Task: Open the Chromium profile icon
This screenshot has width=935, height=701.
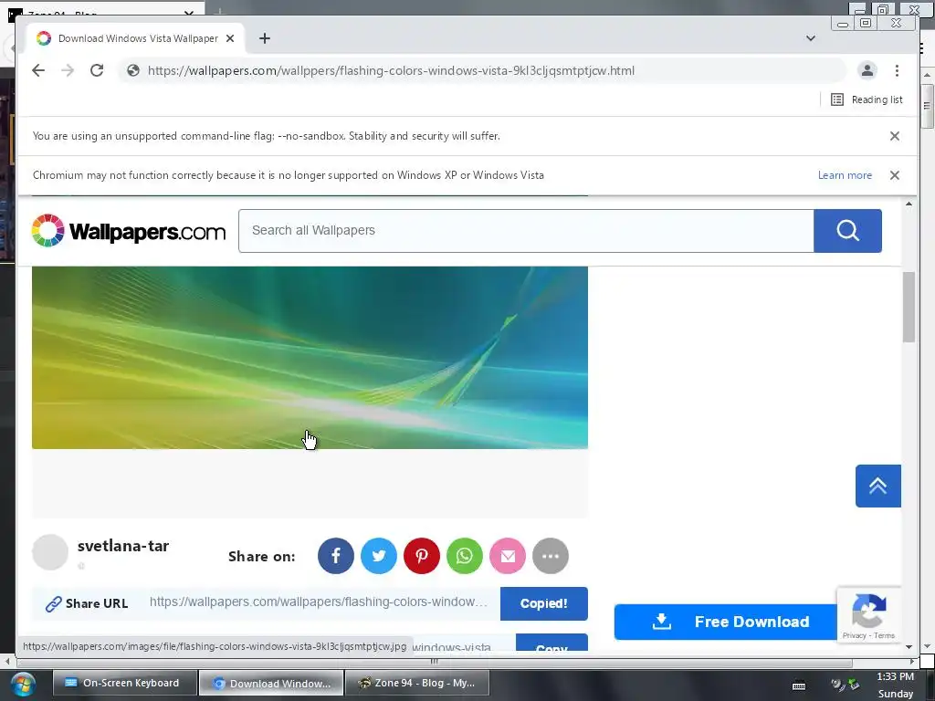Action: pos(867,70)
